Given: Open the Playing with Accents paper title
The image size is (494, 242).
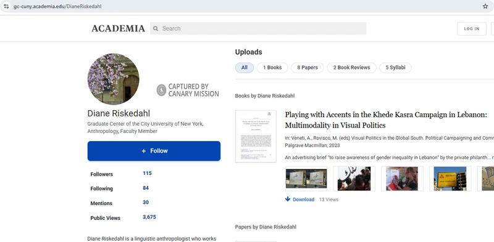Looking at the screenshot, I should pos(386,120).
